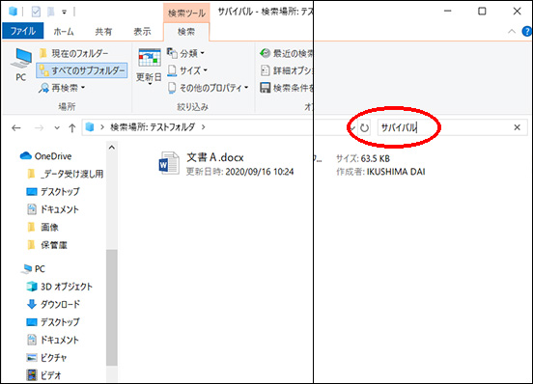The height and width of the screenshot is (384, 533).
Task: Click the PC search location icon
Action: click(20, 65)
